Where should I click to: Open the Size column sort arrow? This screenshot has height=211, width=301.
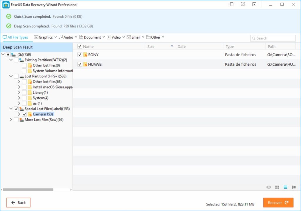pyautogui.click(x=172, y=46)
